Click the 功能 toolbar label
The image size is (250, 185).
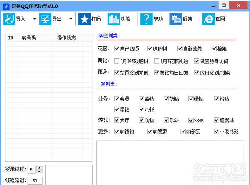[x=125, y=19]
